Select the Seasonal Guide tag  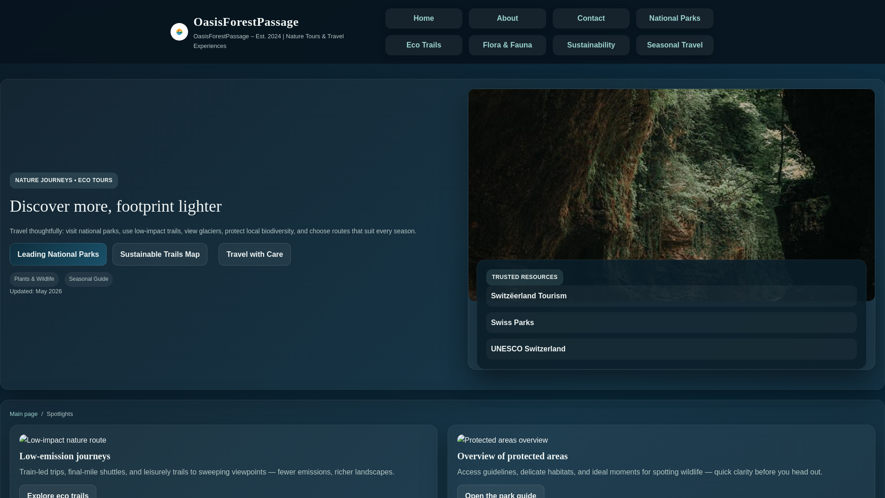(x=88, y=279)
